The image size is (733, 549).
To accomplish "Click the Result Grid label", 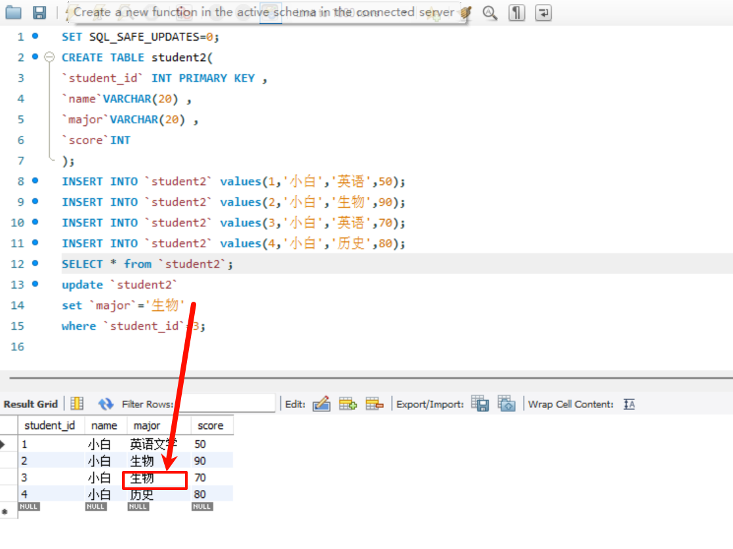I will pyautogui.click(x=31, y=404).
